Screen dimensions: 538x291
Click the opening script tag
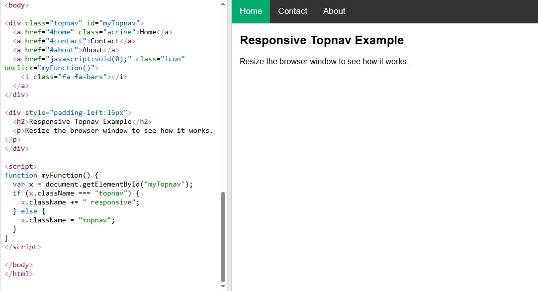tap(21, 166)
